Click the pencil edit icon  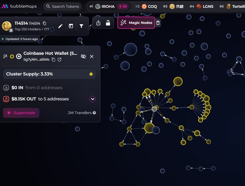pos(60,26)
